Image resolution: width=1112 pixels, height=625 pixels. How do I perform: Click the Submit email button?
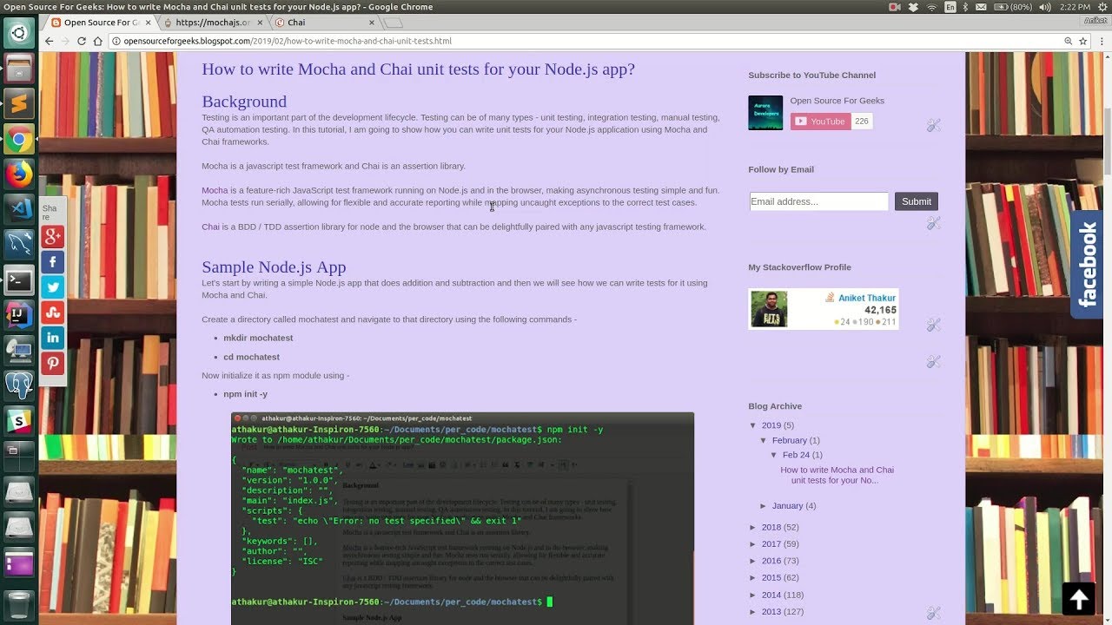coord(916,201)
